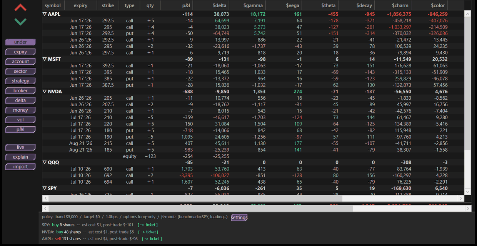The height and width of the screenshot is (246, 477).
Task: Collapse the NVDA group
Action: (x=45, y=92)
